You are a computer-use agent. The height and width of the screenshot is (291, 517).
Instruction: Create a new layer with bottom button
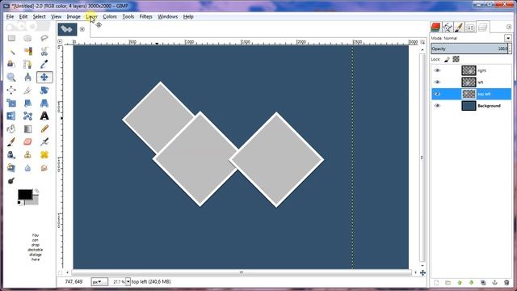point(436,283)
